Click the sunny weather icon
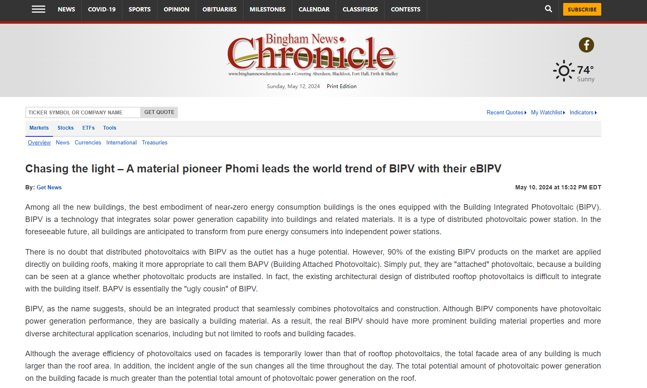The width and height of the screenshot is (647, 388). pyautogui.click(x=564, y=71)
